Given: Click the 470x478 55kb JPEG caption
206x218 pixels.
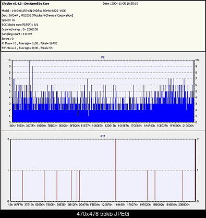Looking at the screenshot, I should point(103,214).
